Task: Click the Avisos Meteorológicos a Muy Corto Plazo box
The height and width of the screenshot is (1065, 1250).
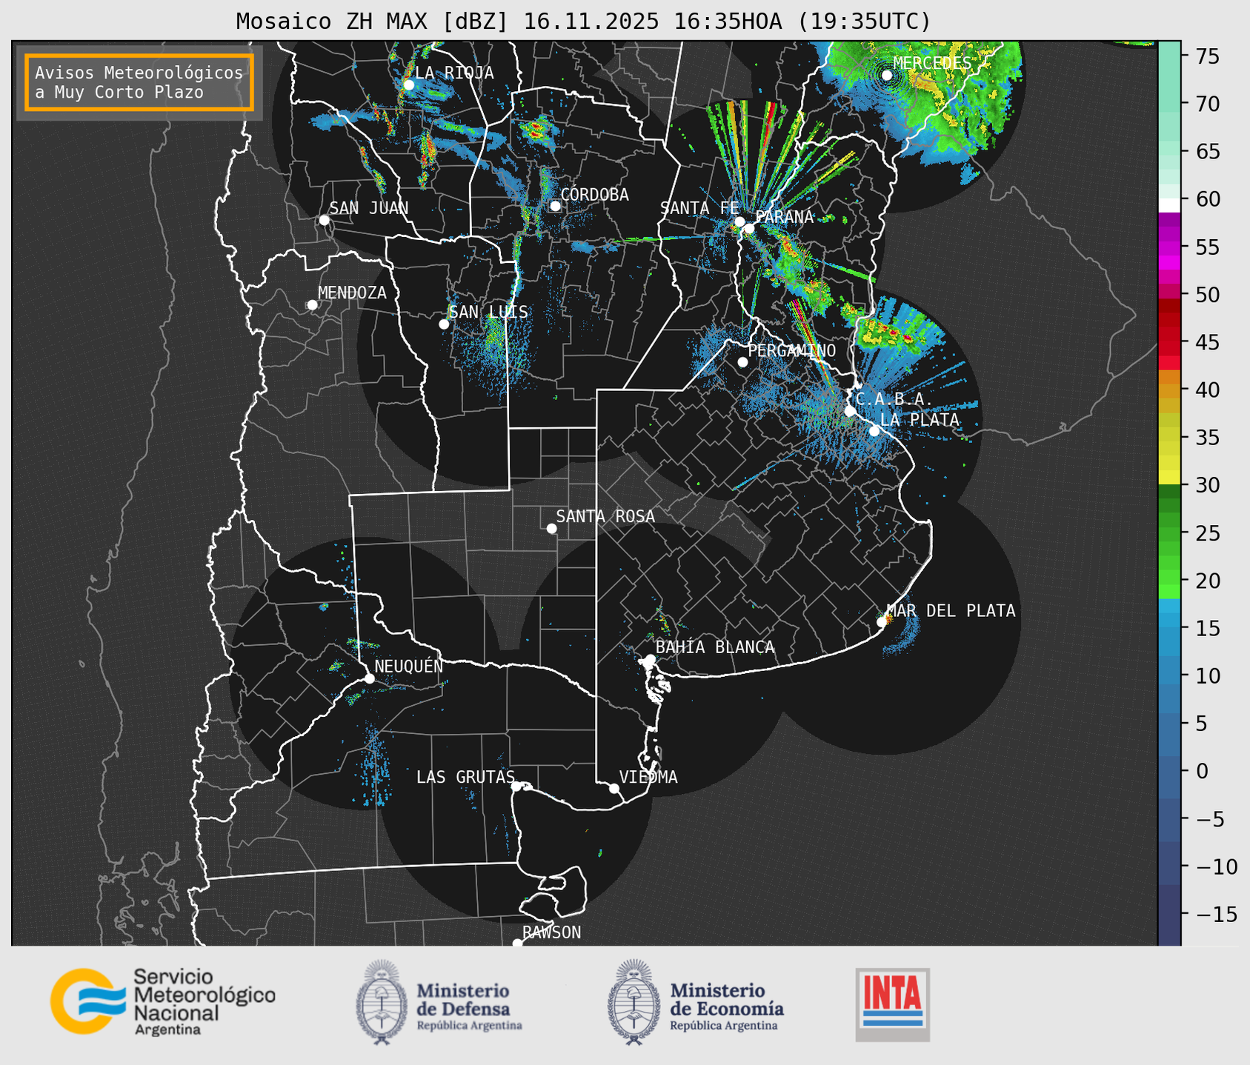Action: point(139,82)
